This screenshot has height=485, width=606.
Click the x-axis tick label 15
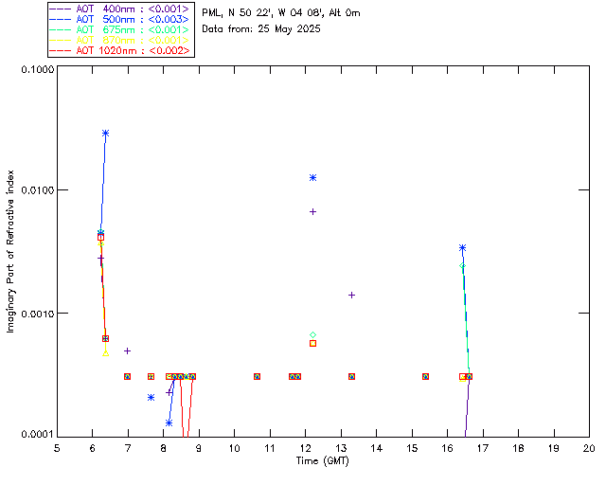412,448
